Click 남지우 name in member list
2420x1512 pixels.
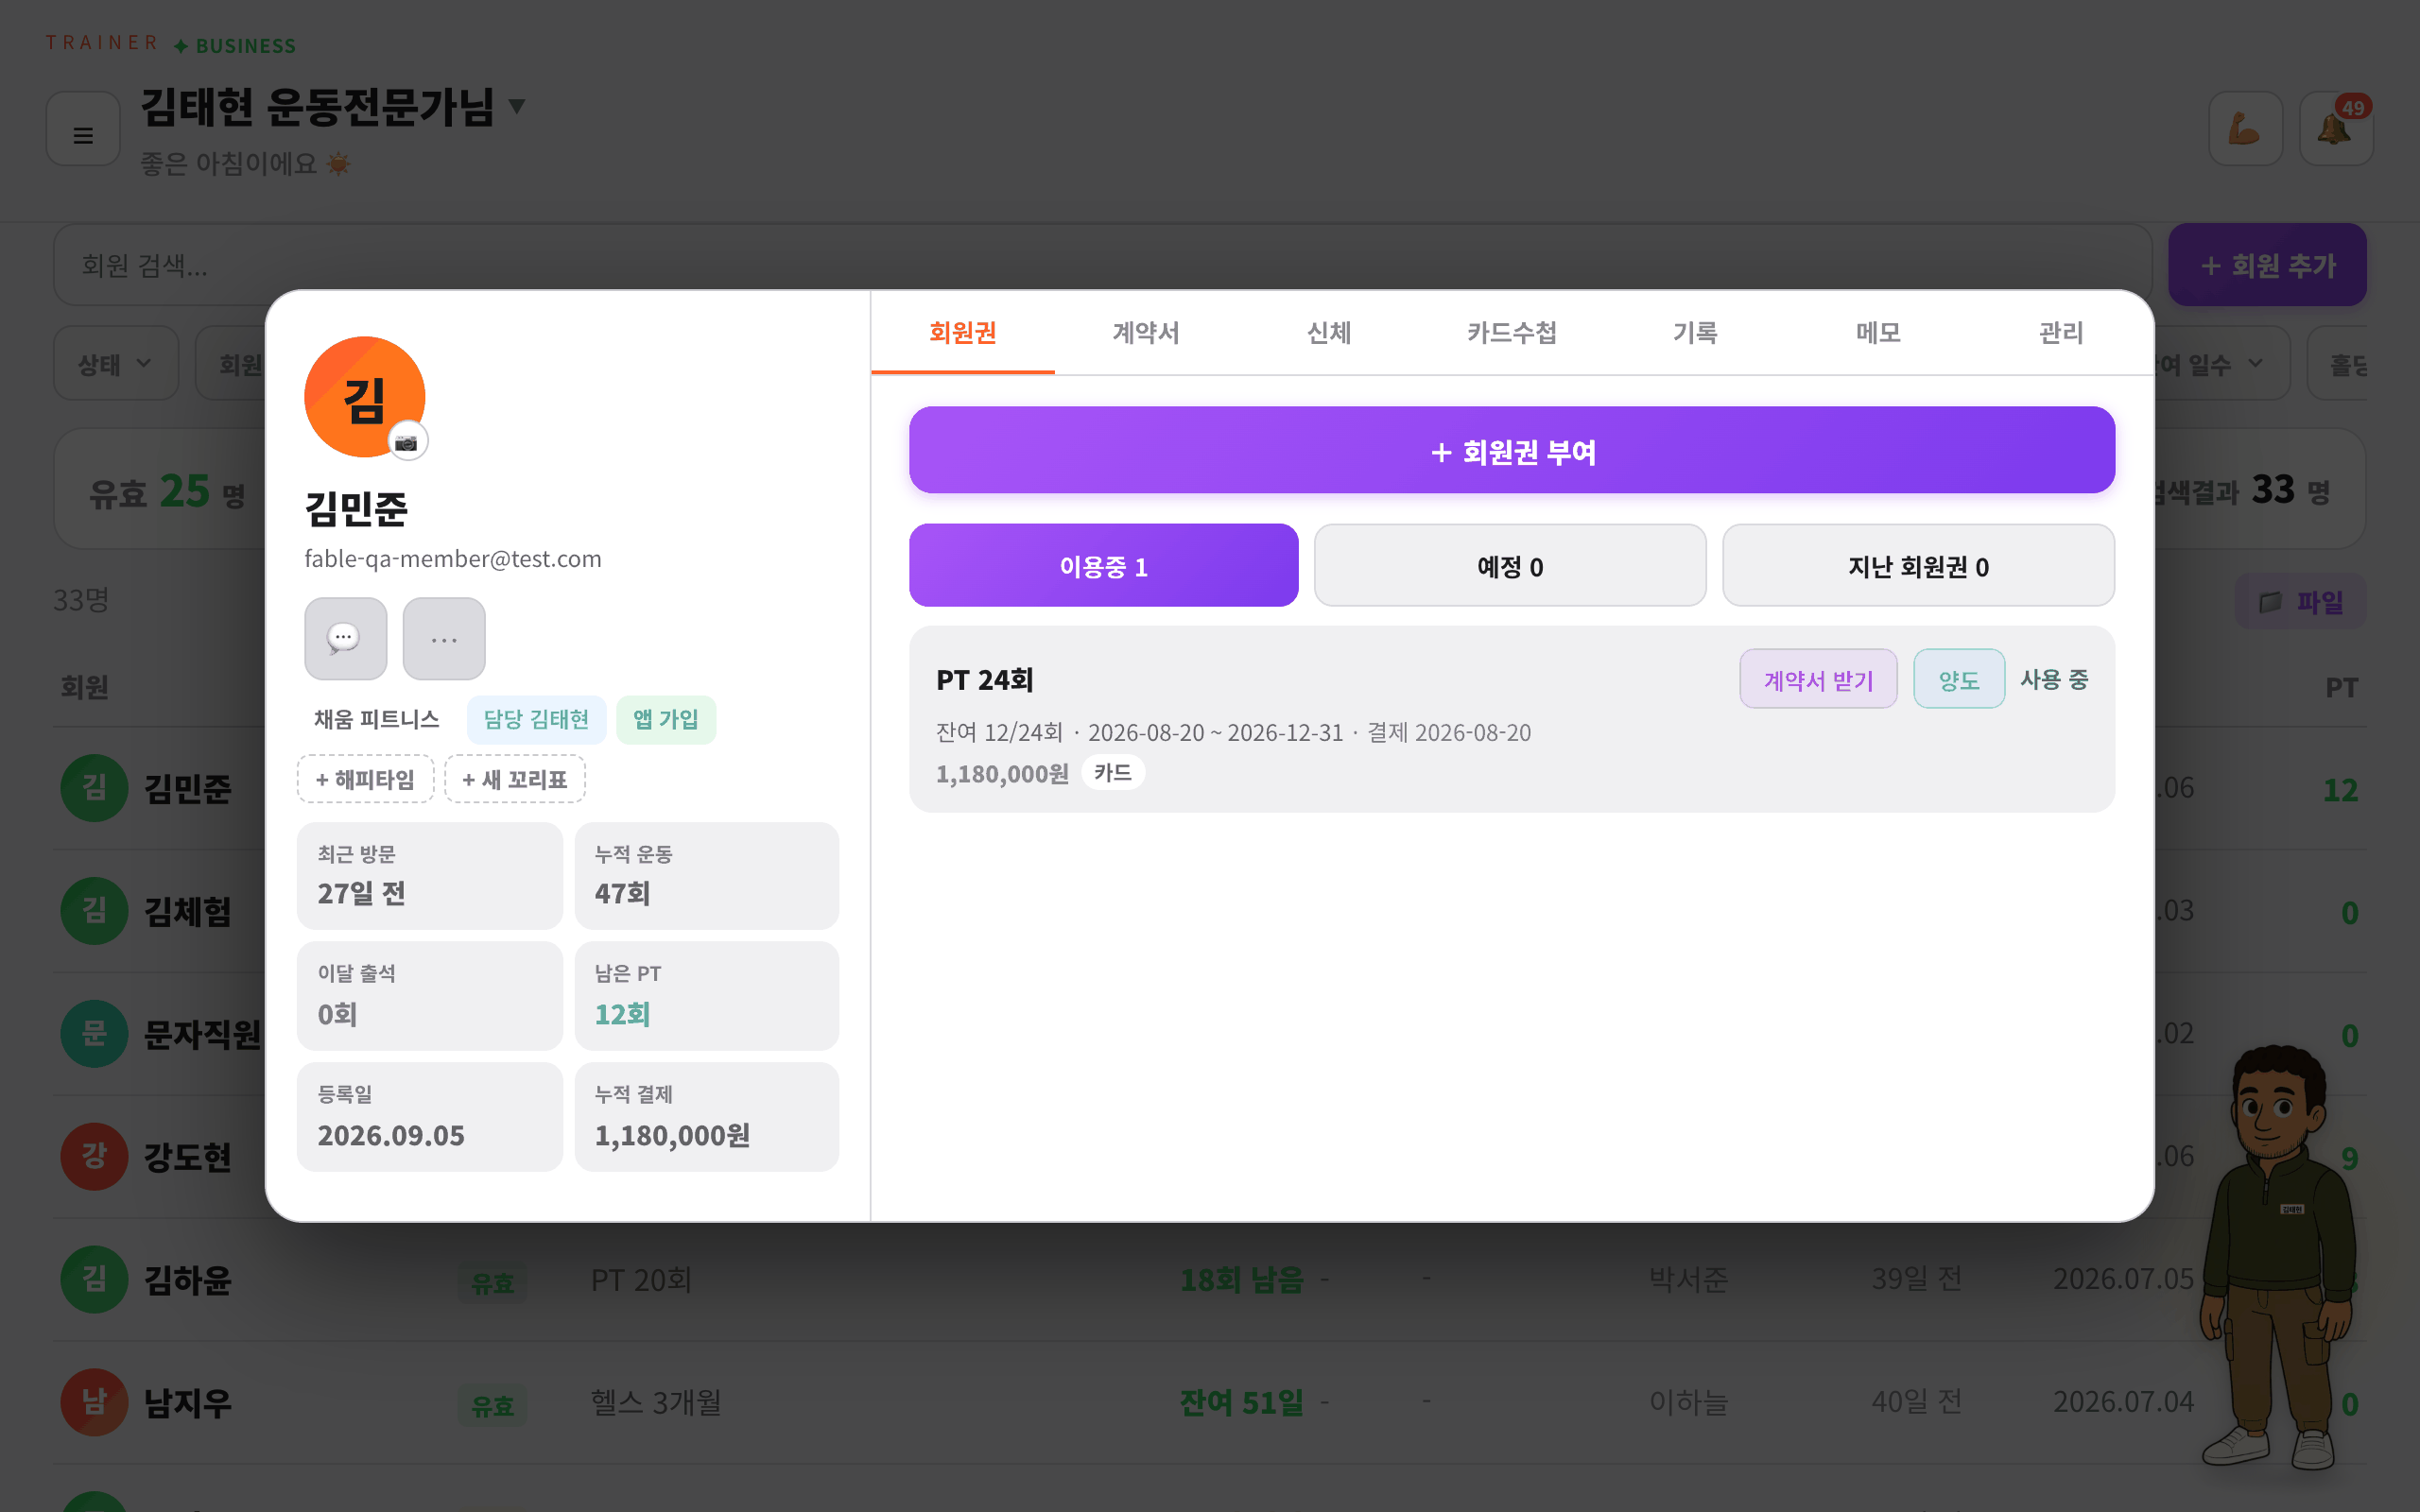point(188,1403)
